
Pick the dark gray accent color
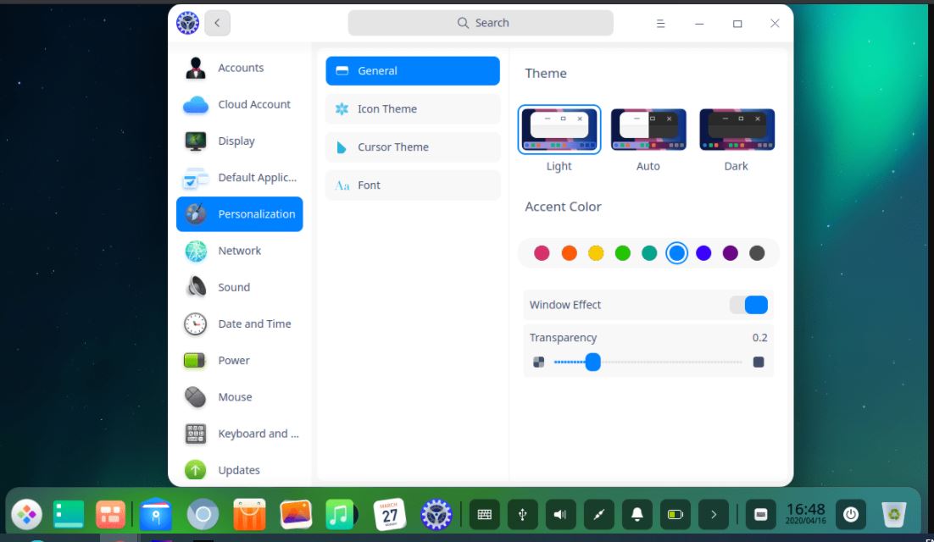tap(757, 253)
